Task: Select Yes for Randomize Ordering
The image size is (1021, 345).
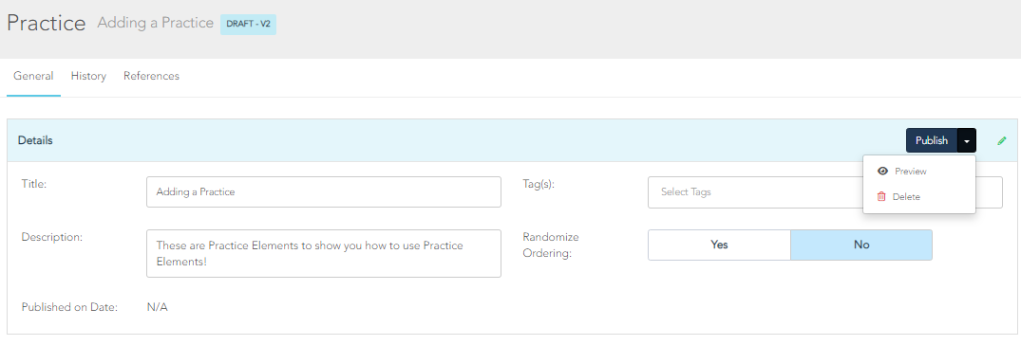Action: pos(719,245)
